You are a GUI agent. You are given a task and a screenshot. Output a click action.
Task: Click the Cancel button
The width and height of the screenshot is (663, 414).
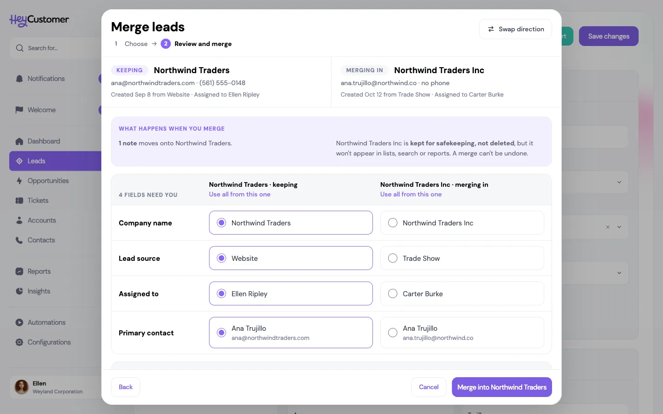pos(429,387)
